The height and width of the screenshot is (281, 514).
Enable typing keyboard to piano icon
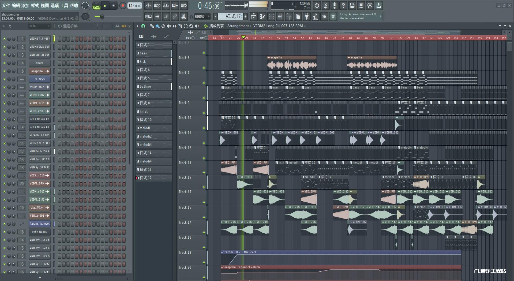click(x=148, y=17)
